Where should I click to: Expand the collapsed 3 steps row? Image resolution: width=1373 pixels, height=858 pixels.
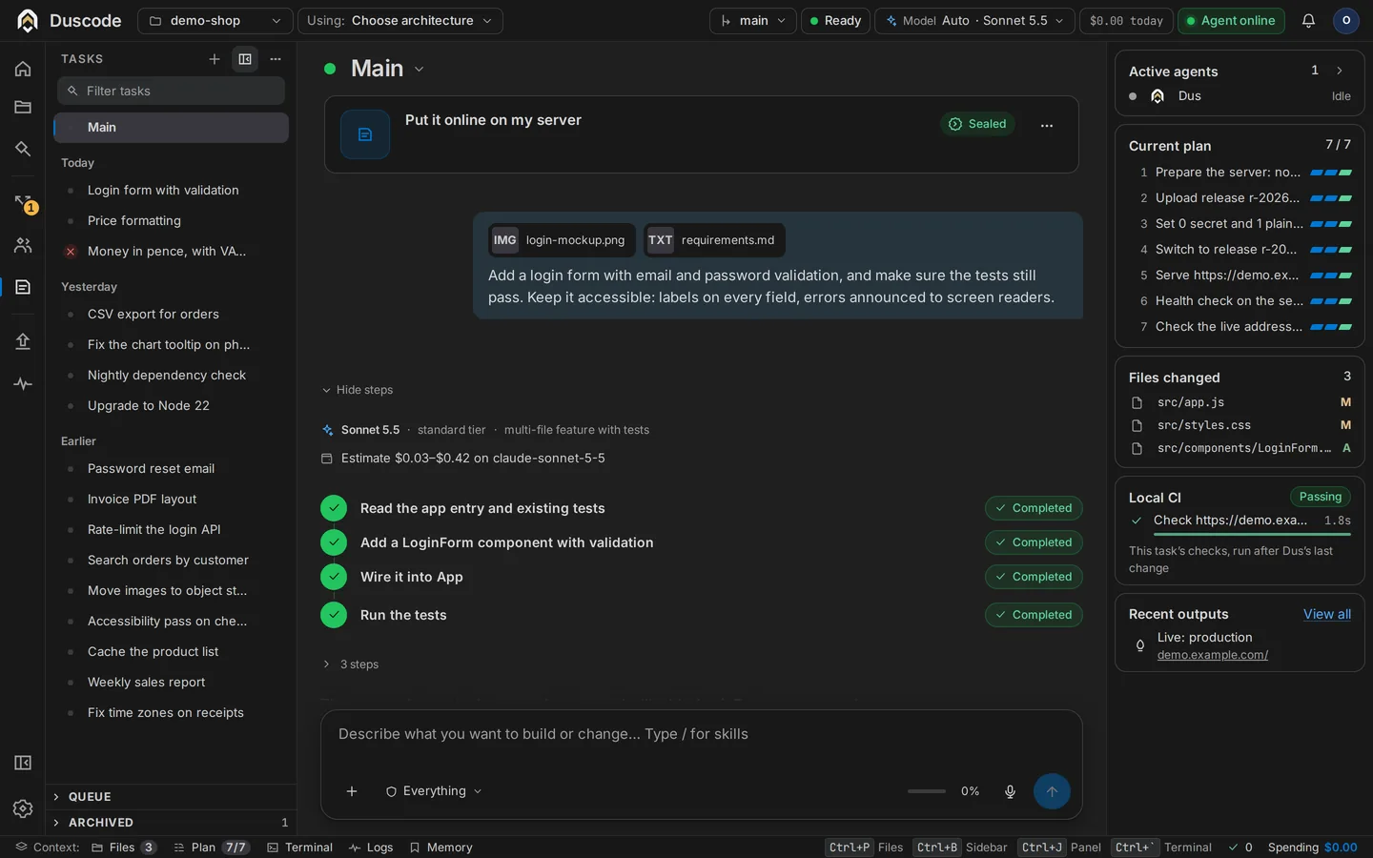pyautogui.click(x=351, y=664)
